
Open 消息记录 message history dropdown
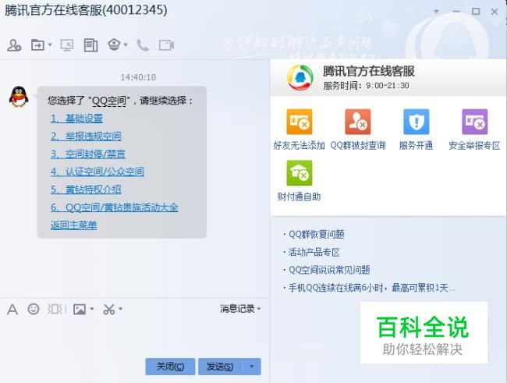tap(240, 309)
